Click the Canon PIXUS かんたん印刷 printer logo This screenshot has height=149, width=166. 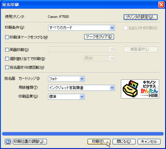140,89
